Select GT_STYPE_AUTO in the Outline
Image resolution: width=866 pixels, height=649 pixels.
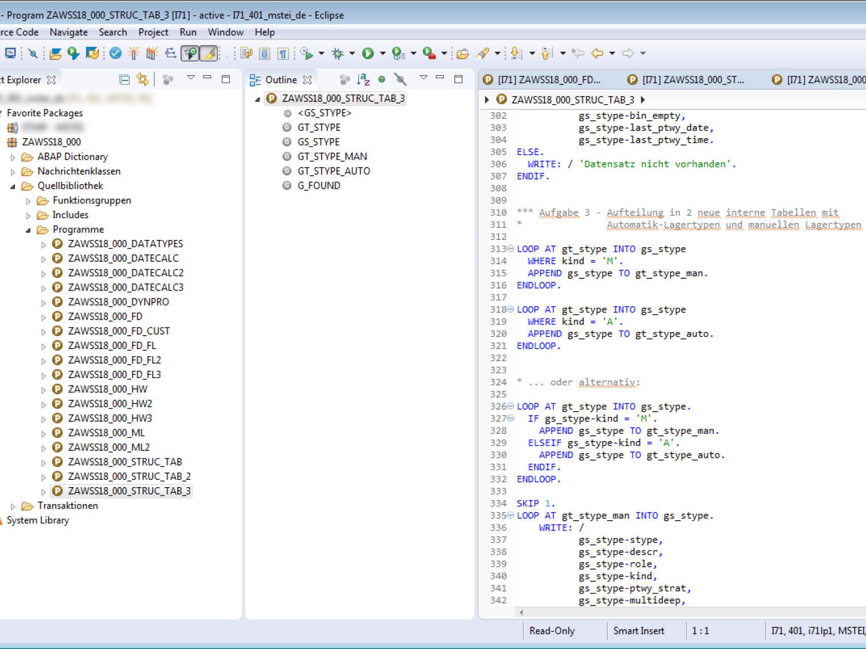pyautogui.click(x=333, y=171)
